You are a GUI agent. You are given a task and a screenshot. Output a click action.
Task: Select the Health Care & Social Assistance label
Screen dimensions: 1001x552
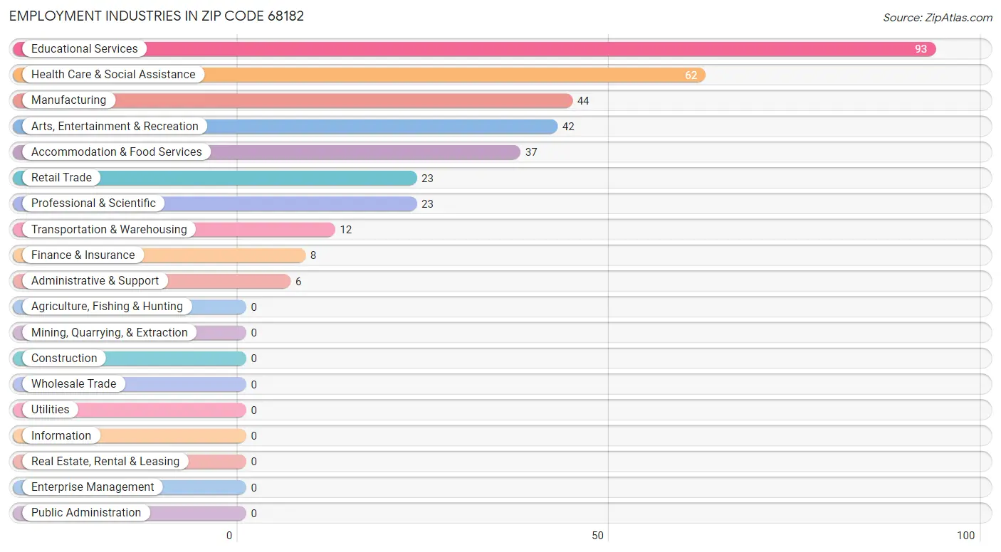coord(113,75)
